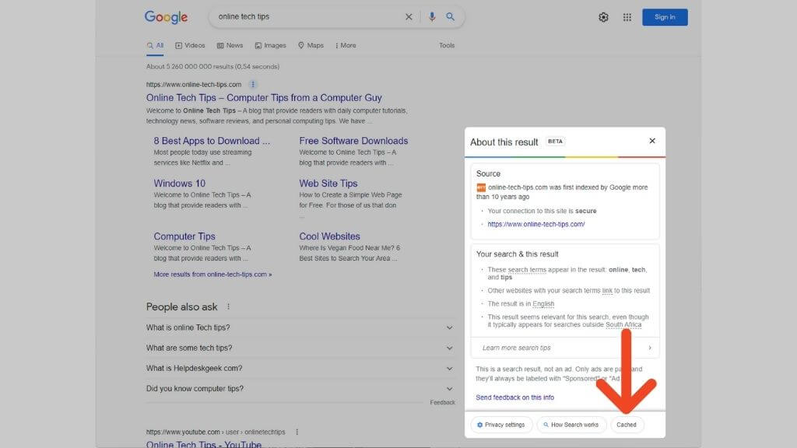This screenshot has width=797, height=448.
Task: Open the Windows 10 sitelink
Action: pyautogui.click(x=180, y=184)
